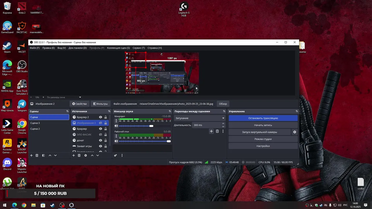Open Настройки from controls panel
The image size is (372, 209).
point(263,146)
